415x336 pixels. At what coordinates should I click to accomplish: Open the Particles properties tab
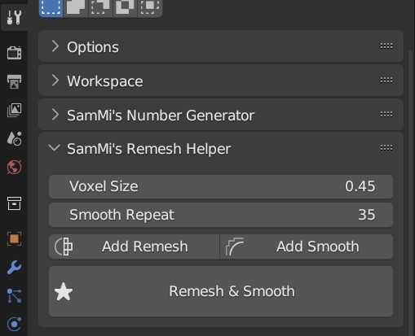click(x=14, y=295)
